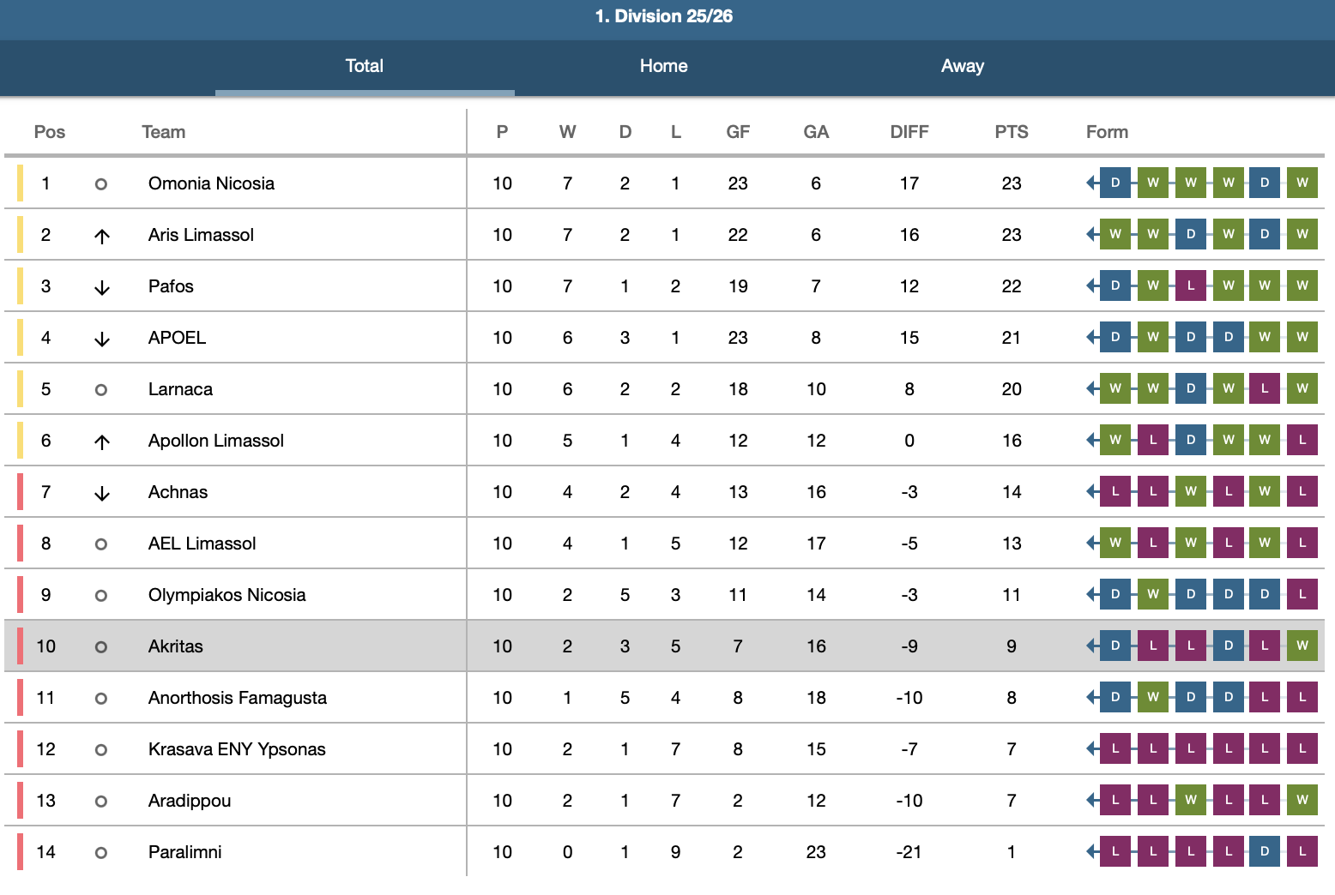Open the Omonia Nicosia team link

(211, 183)
